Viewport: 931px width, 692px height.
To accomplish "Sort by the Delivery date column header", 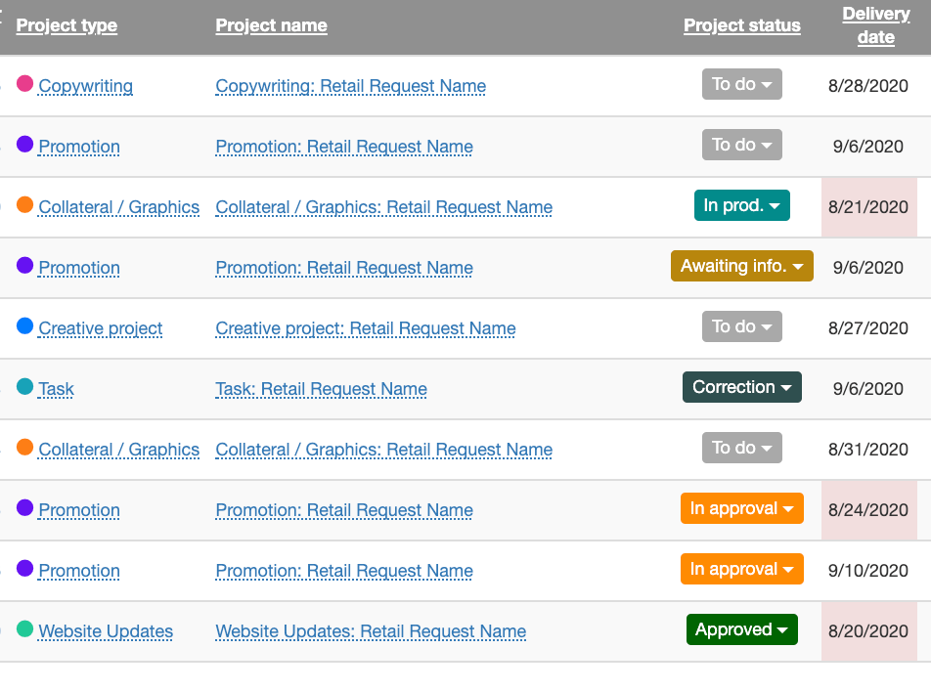I will pyautogui.click(x=875, y=24).
